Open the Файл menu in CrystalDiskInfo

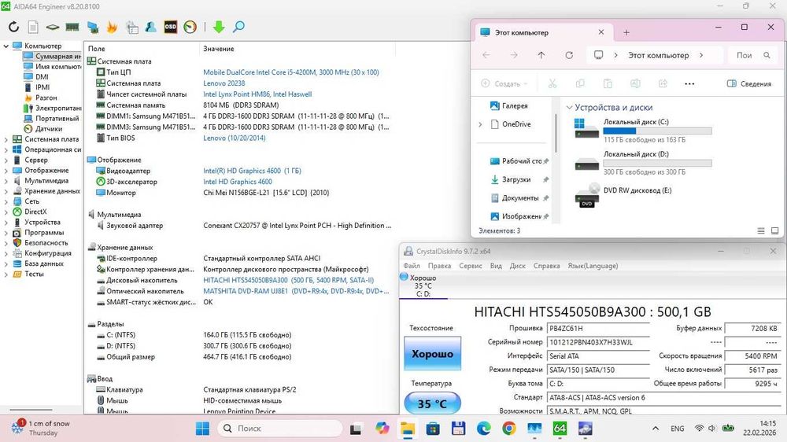(x=412, y=266)
